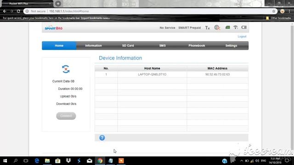
Task: Click the WiFi users status icon
Action: [x=236, y=27]
